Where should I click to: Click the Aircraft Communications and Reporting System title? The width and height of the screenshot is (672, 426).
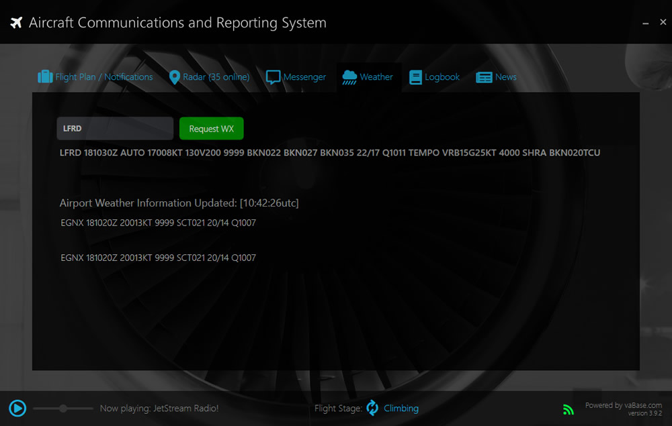pos(177,23)
